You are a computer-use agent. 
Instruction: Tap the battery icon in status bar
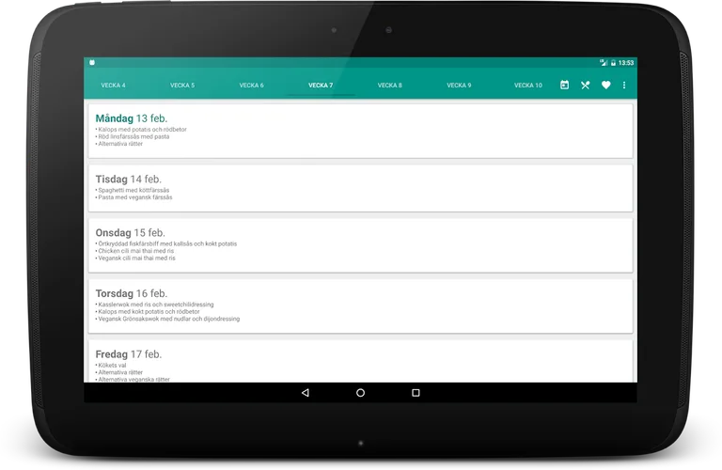click(x=613, y=63)
